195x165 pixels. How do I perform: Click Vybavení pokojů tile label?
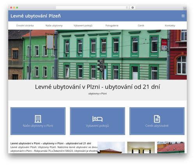tap(97, 126)
